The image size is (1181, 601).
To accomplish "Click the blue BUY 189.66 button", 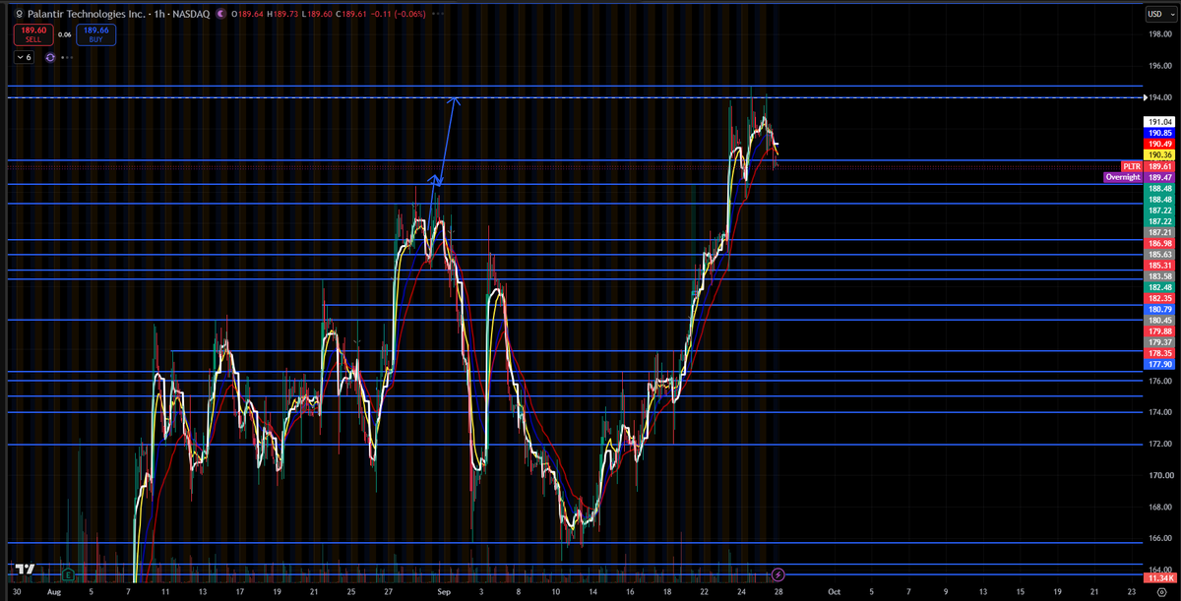I will pyautogui.click(x=98, y=34).
